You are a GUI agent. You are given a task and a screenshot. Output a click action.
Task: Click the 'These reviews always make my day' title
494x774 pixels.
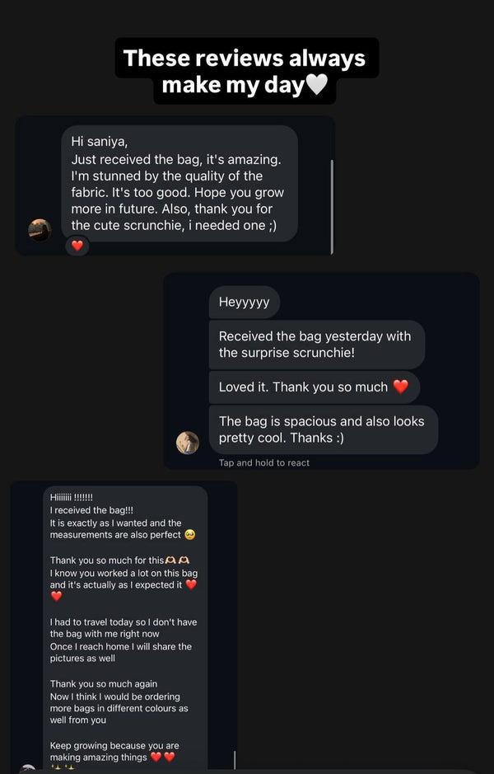click(x=245, y=71)
